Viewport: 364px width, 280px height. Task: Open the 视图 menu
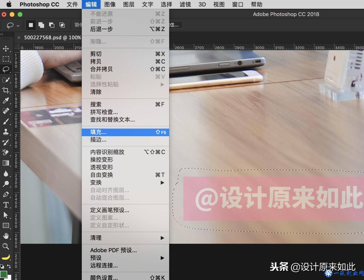pos(219,4)
